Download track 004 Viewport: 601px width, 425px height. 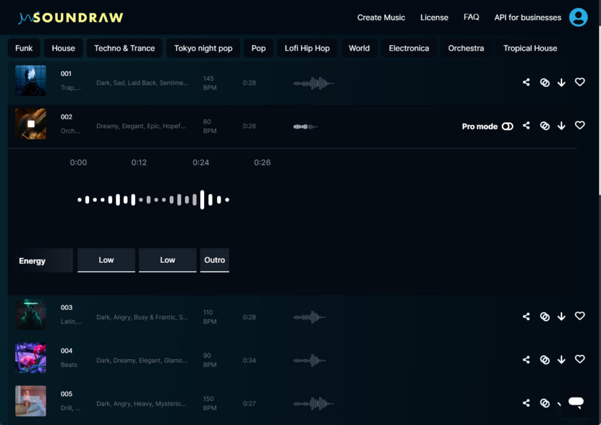click(562, 360)
